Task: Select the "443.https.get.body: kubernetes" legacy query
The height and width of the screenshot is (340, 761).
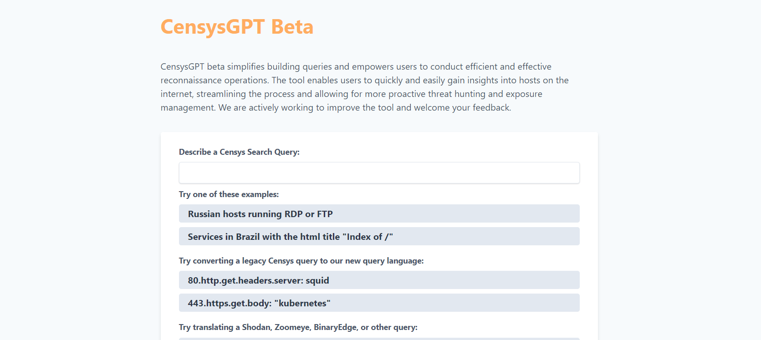Action: [x=379, y=303]
